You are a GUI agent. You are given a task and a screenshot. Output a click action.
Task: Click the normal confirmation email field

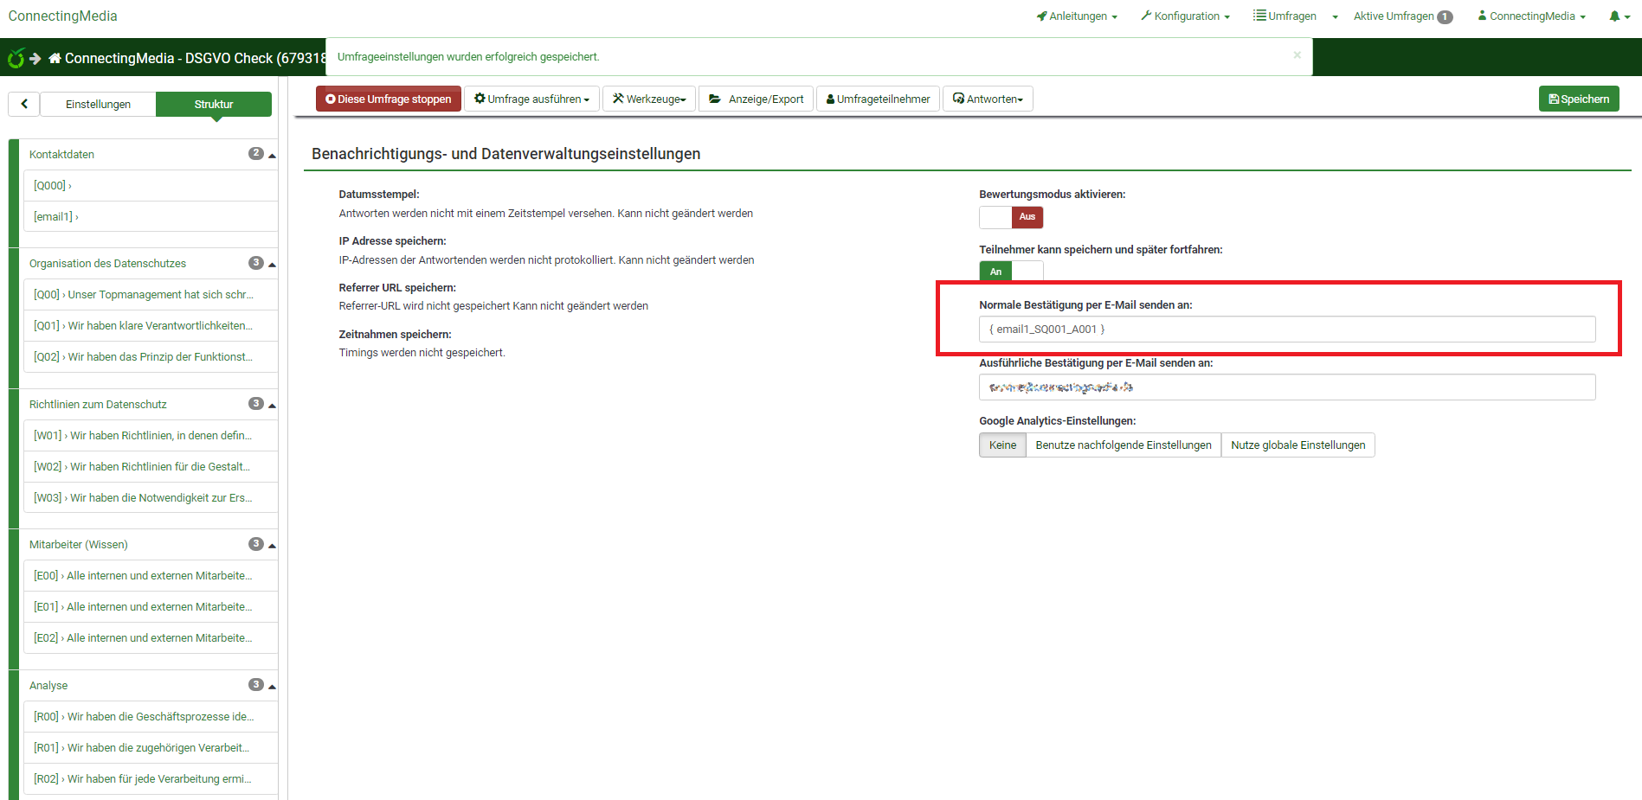click(x=1286, y=330)
